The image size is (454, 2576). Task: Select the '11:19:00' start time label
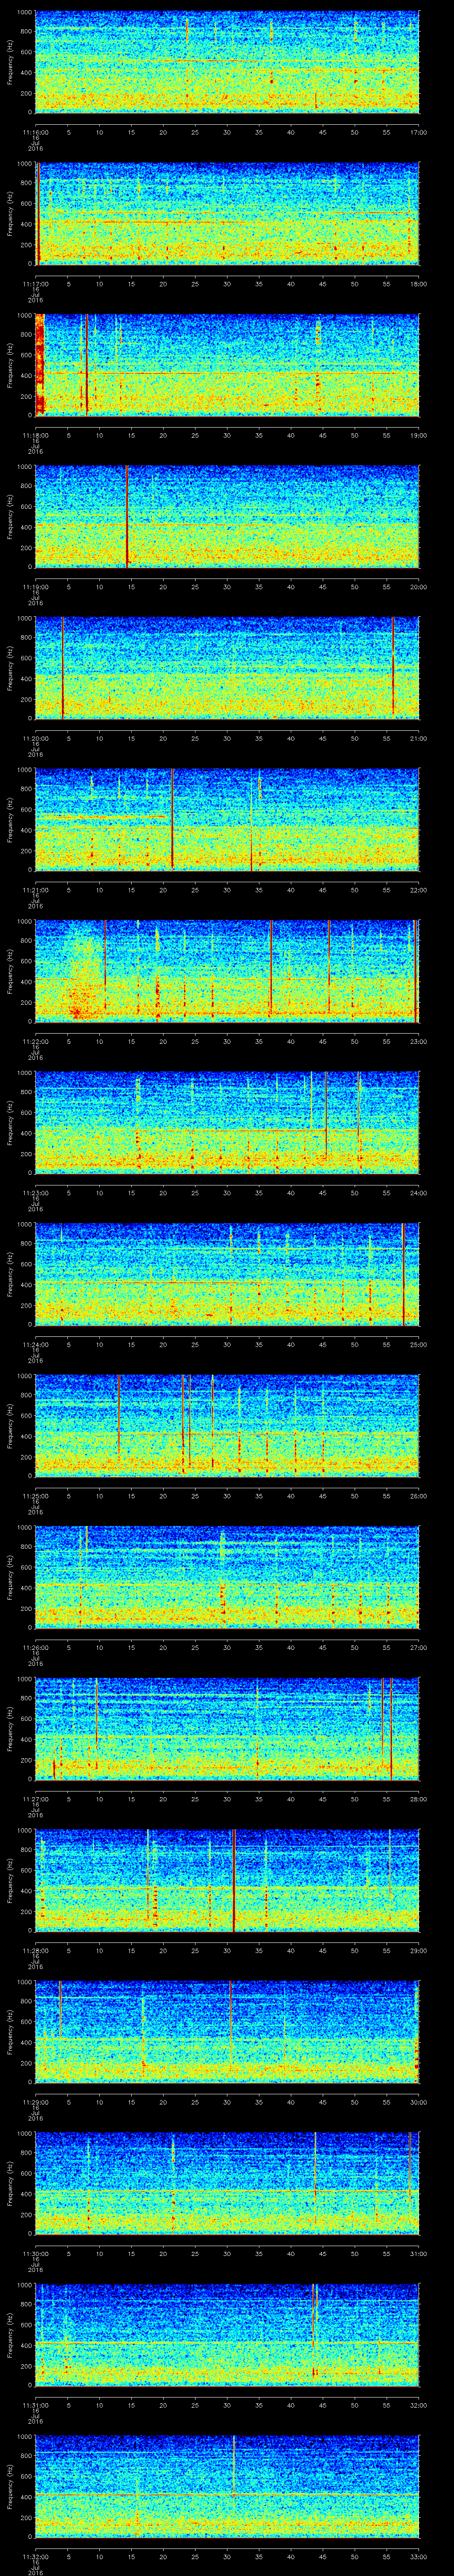(35, 586)
